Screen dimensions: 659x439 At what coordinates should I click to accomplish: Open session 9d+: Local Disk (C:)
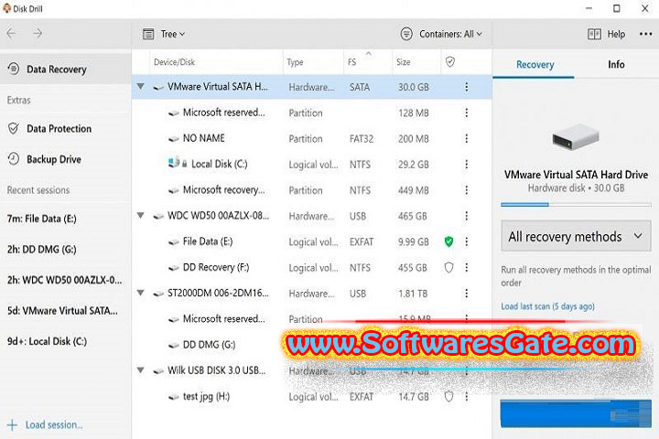click(47, 341)
